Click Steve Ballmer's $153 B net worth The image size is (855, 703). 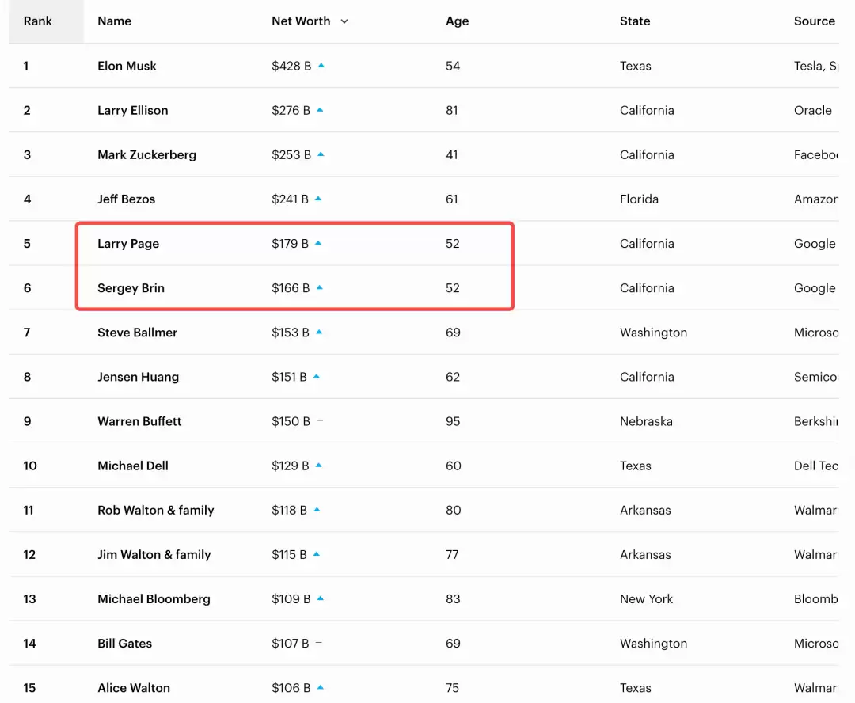291,332
